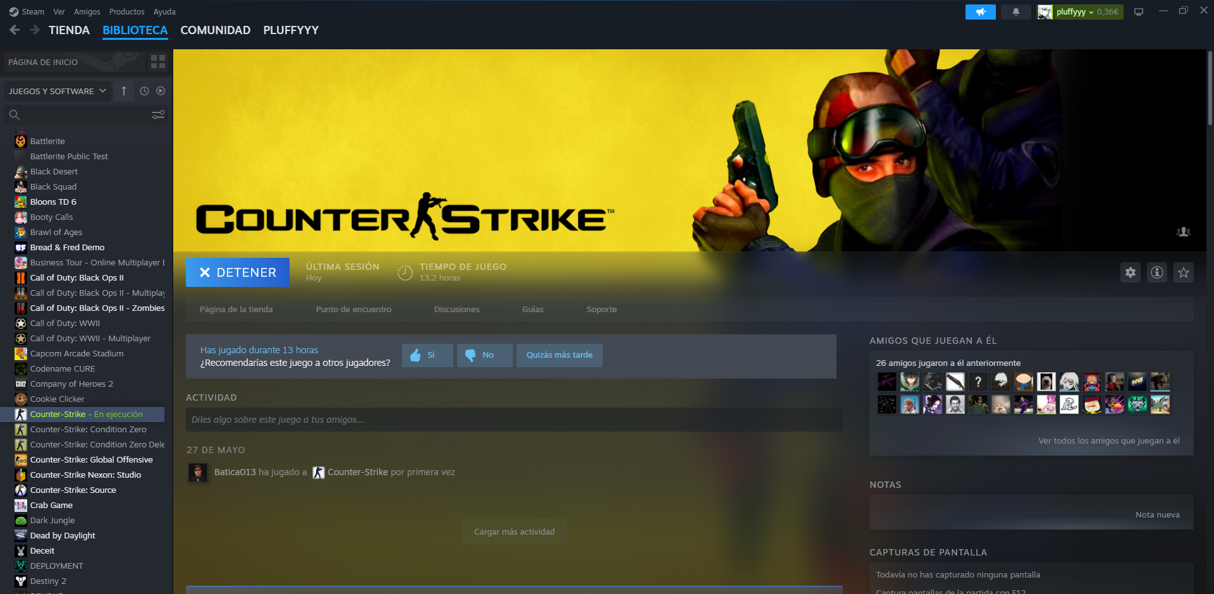1214x594 pixels.
Task: Enter Big Picture mode icon
Action: click(x=1138, y=12)
